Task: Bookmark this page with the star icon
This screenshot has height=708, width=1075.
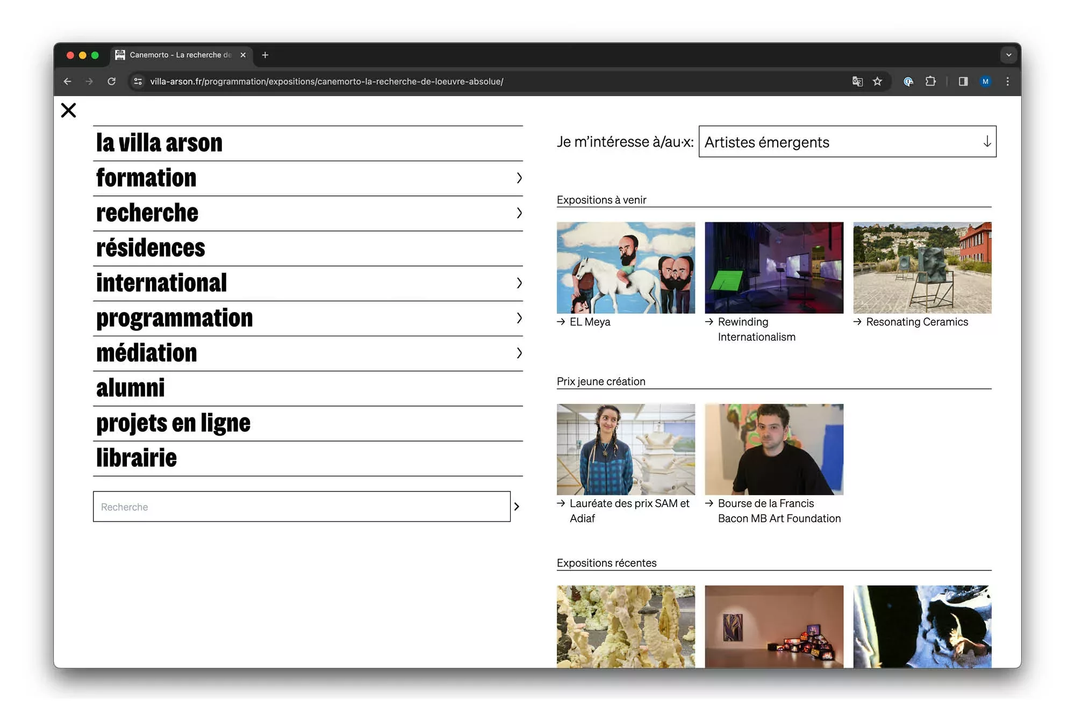Action: (x=877, y=81)
